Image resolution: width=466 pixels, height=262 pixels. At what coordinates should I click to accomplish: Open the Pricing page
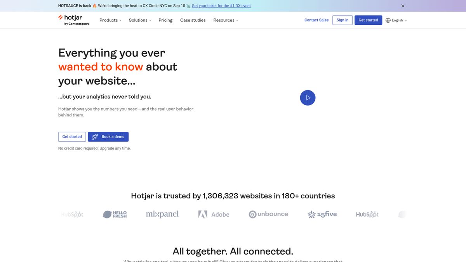coord(165,20)
